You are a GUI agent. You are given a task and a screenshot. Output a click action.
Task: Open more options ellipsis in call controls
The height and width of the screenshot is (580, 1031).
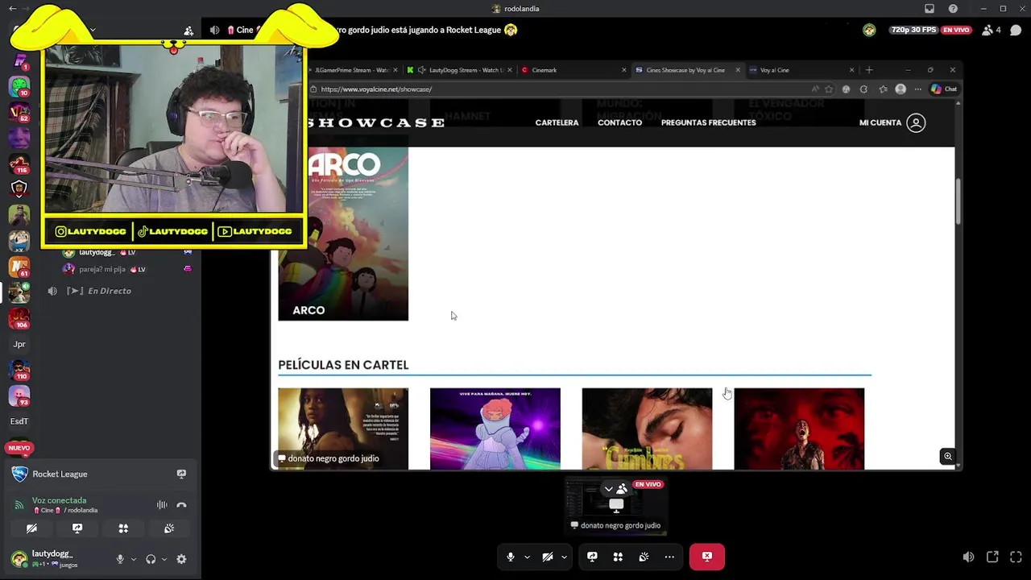669,557
